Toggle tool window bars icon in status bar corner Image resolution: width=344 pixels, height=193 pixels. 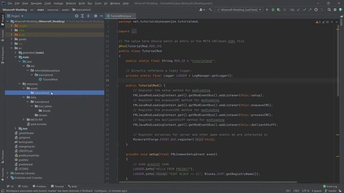[x=2, y=191]
